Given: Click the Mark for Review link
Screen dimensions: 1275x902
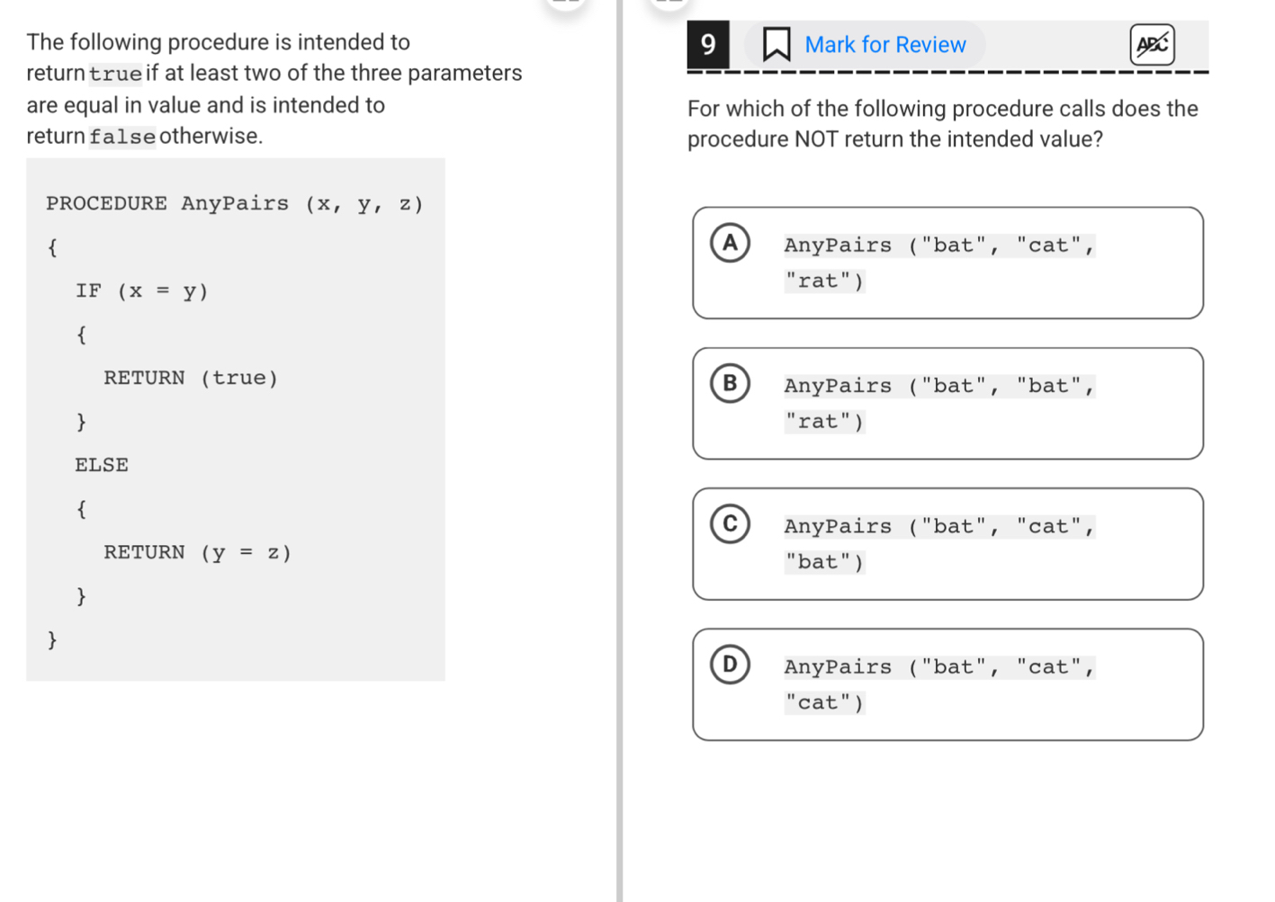Looking at the screenshot, I should (884, 45).
